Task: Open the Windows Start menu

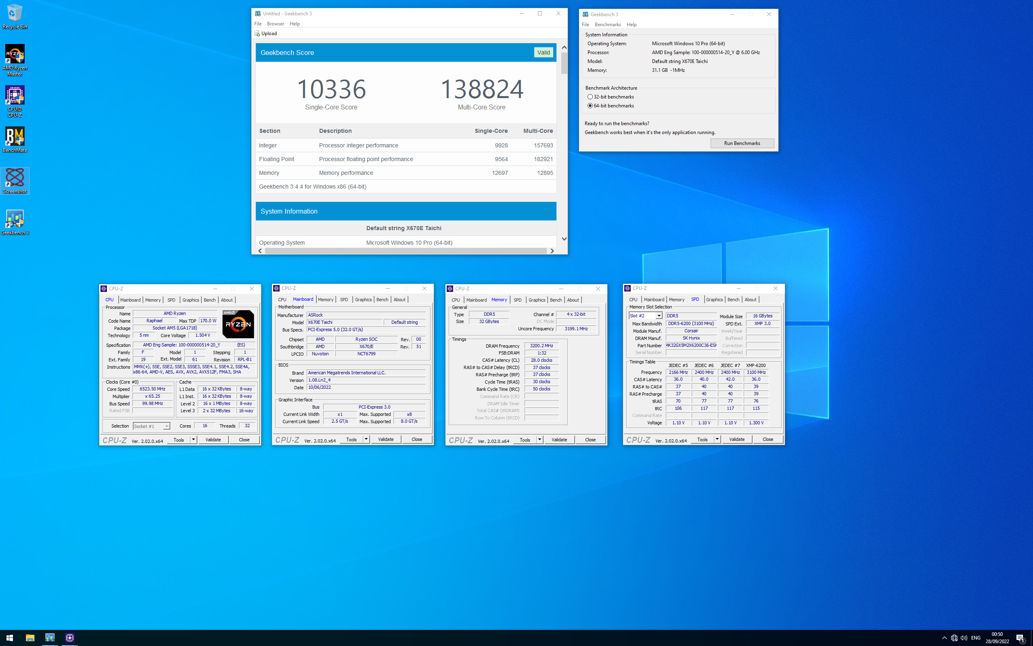Action: click(x=9, y=638)
